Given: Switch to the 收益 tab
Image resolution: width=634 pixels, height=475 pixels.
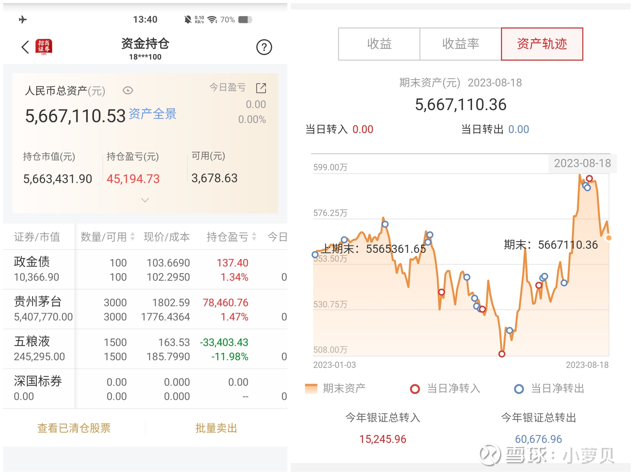Looking at the screenshot, I should coord(379,44).
